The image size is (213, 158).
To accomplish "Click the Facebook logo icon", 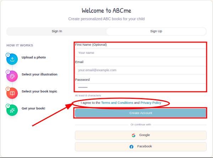I will (x=131, y=147).
